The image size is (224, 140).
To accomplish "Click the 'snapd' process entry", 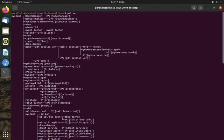I will [x=29, y=106].
